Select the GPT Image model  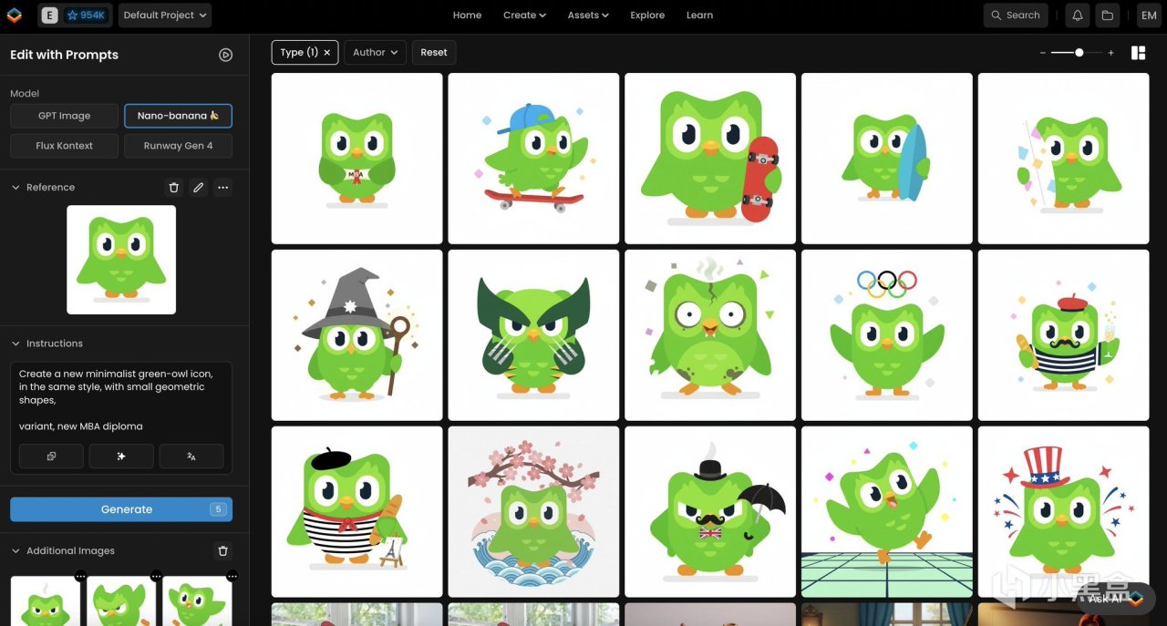tap(64, 116)
